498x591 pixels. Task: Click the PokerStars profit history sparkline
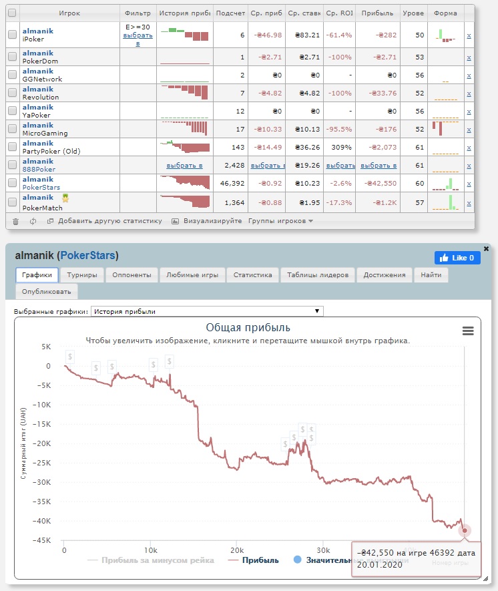[185, 183]
